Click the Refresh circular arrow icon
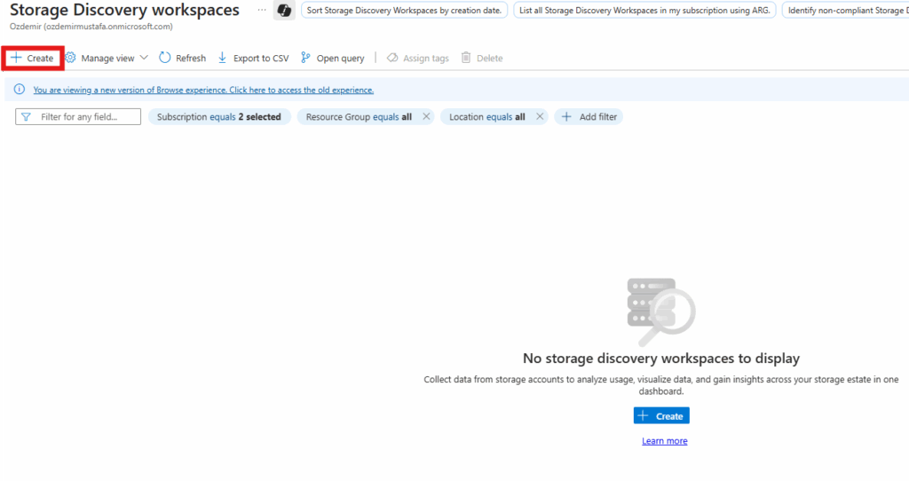This screenshot has height=481, width=909. click(x=164, y=58)
